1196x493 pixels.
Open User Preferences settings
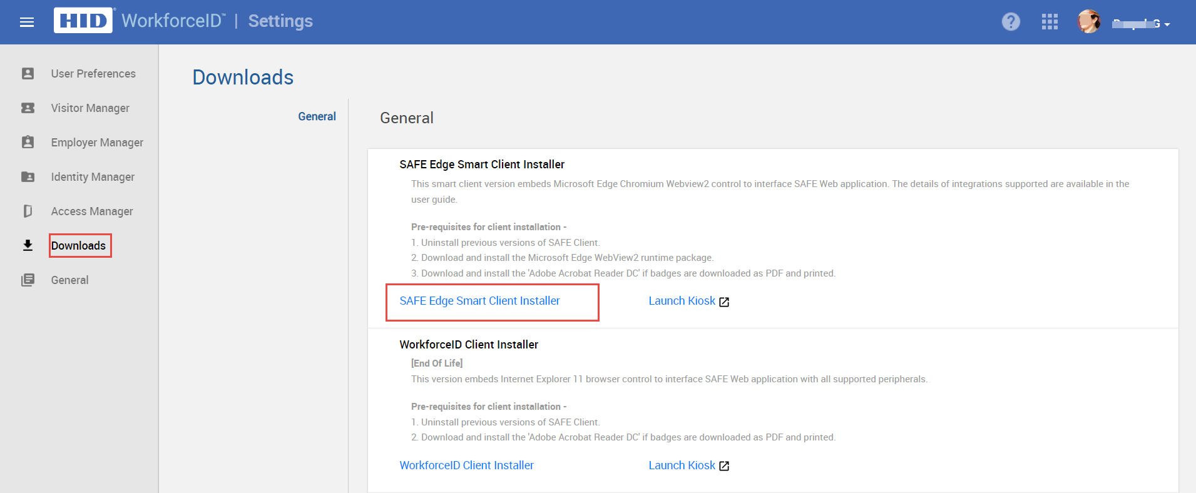point(93,74)
